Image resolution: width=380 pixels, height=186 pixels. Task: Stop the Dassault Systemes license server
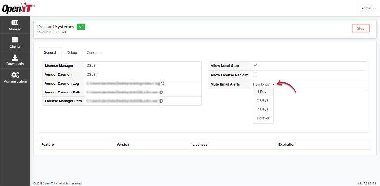pos(360,28)
